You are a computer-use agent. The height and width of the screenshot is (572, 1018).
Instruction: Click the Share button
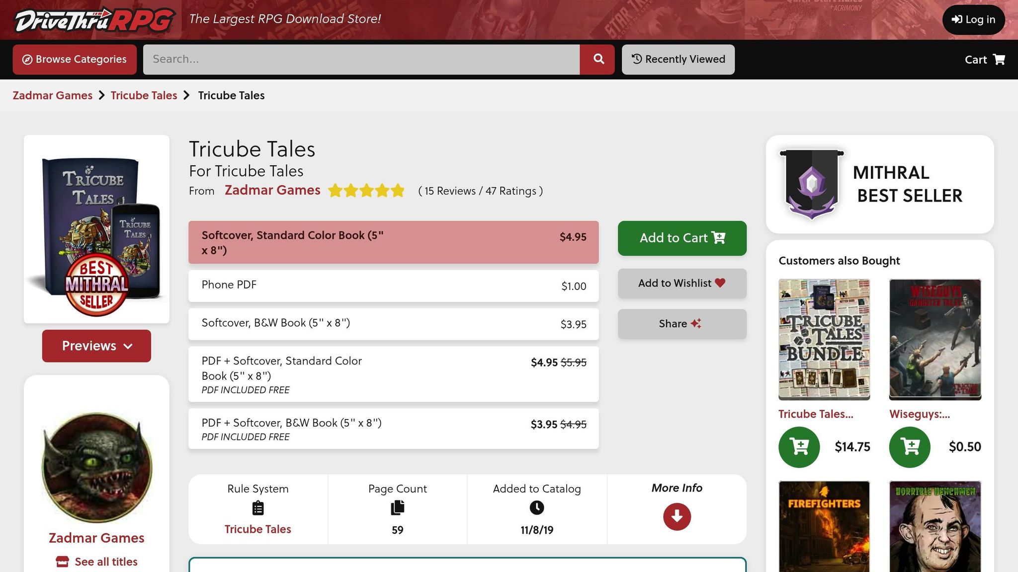(682, 324)
